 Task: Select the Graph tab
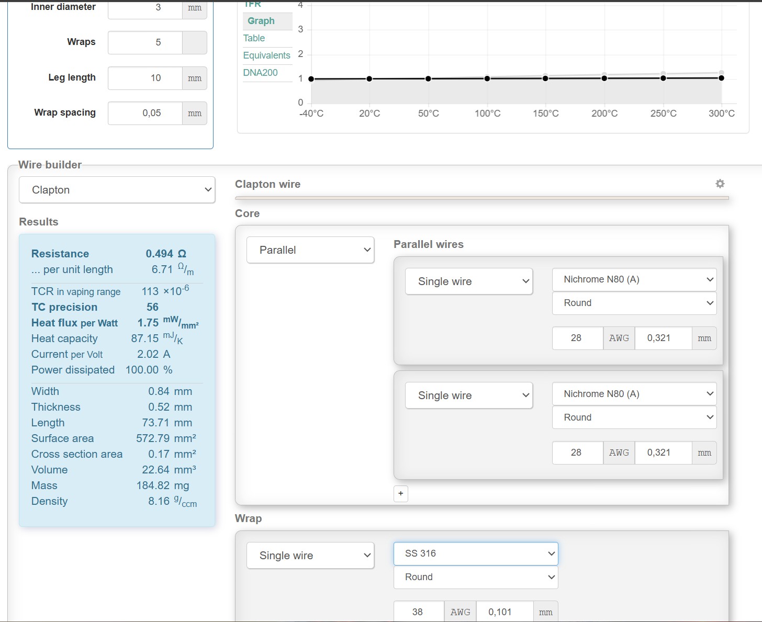[x=261, y=21]
